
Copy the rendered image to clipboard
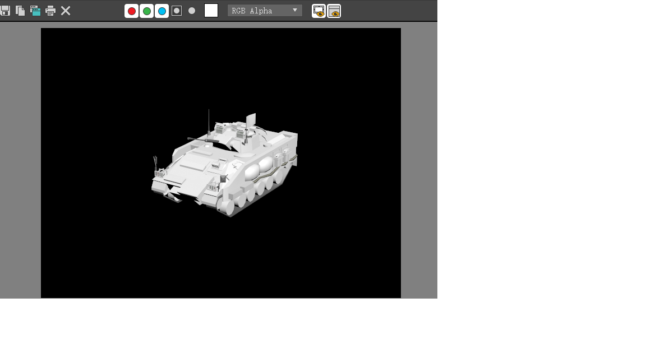(21, 11)
